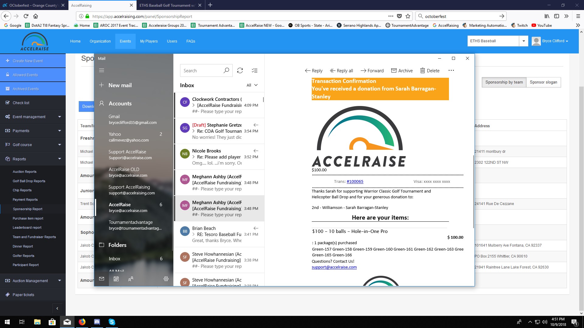Expand Auction Management menu

point(33,281)
